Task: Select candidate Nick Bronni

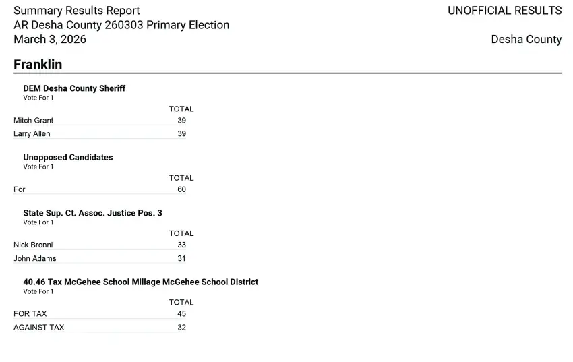Action: coord(33,245)
